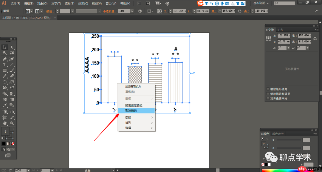Select the Direct Selection tool
The image size is (322, 172).
(x=12, y=47)
